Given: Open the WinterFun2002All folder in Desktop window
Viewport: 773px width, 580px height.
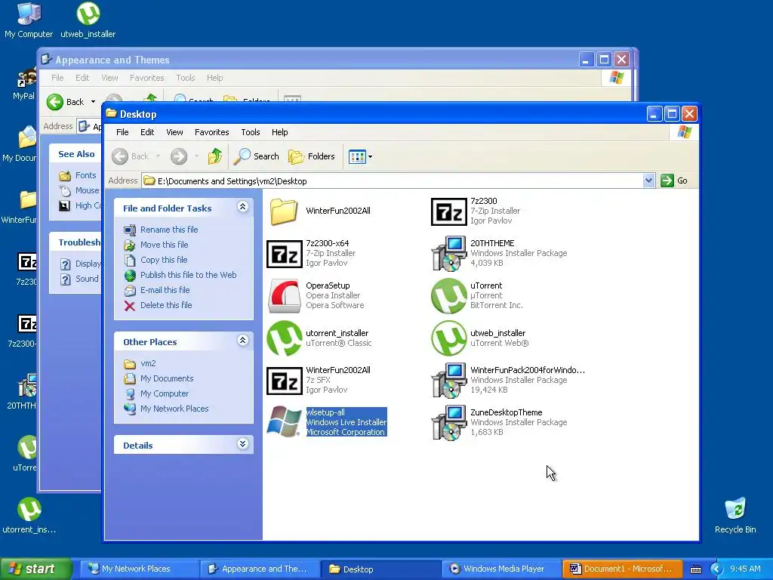Looking at the screenshot, I should (x=284, y=211).
